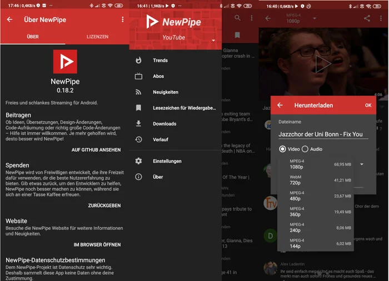Open overflow menu beside search icon

pos(252,18)
